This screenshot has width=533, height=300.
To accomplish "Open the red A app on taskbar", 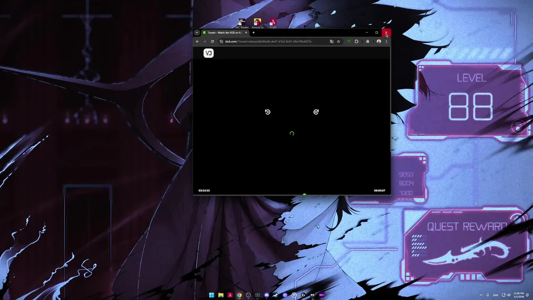I will coord(230,295).
